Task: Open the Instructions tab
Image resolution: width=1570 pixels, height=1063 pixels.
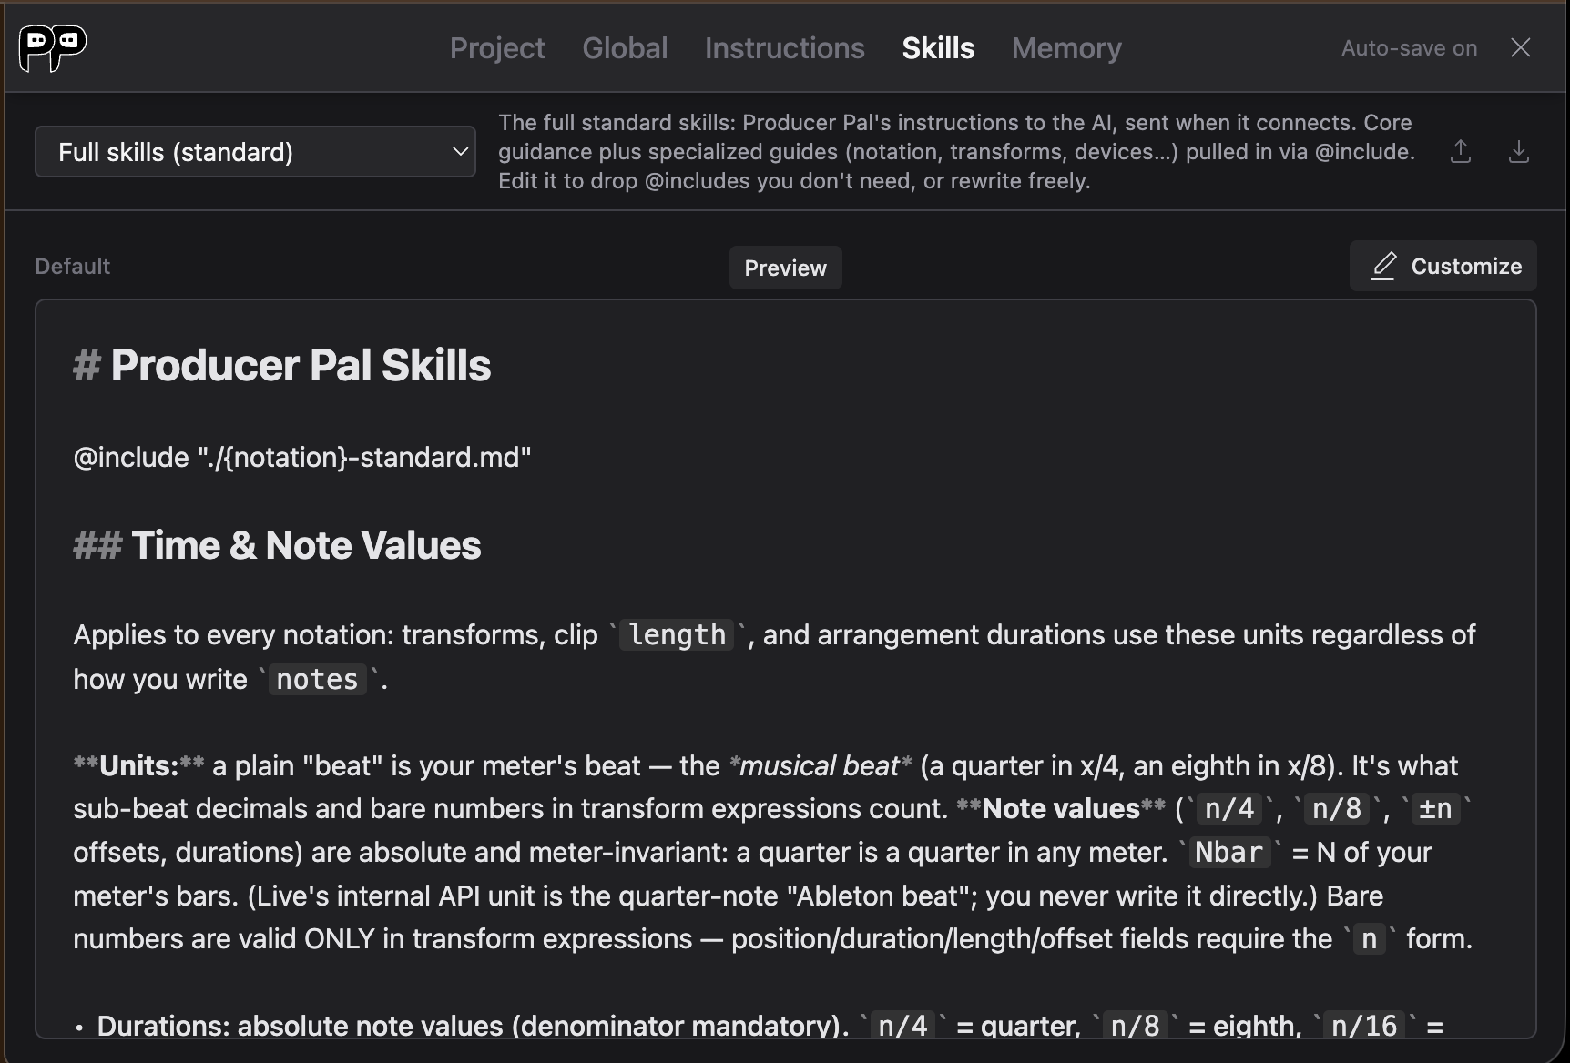Action: tap(784, 47)
